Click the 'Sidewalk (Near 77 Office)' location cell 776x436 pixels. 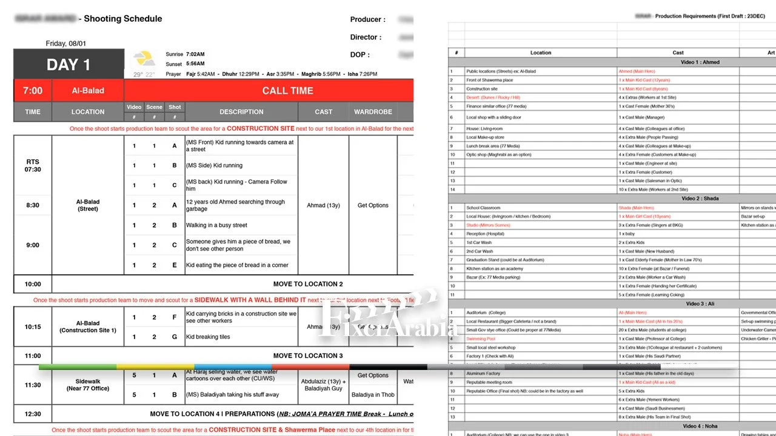tap(88, 385)
